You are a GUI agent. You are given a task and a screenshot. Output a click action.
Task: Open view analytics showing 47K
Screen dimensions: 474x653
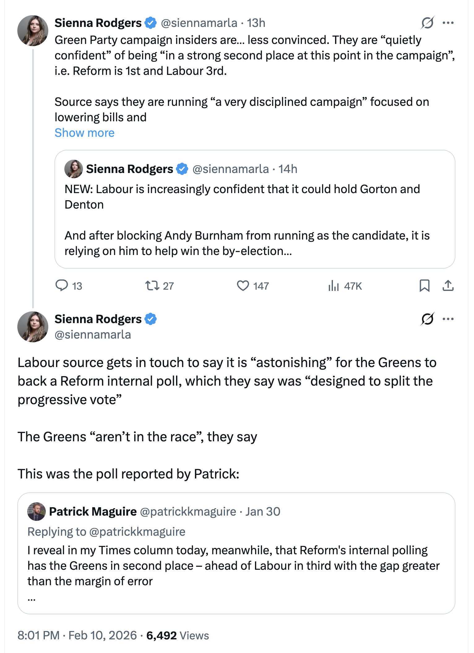pos(334,285)
